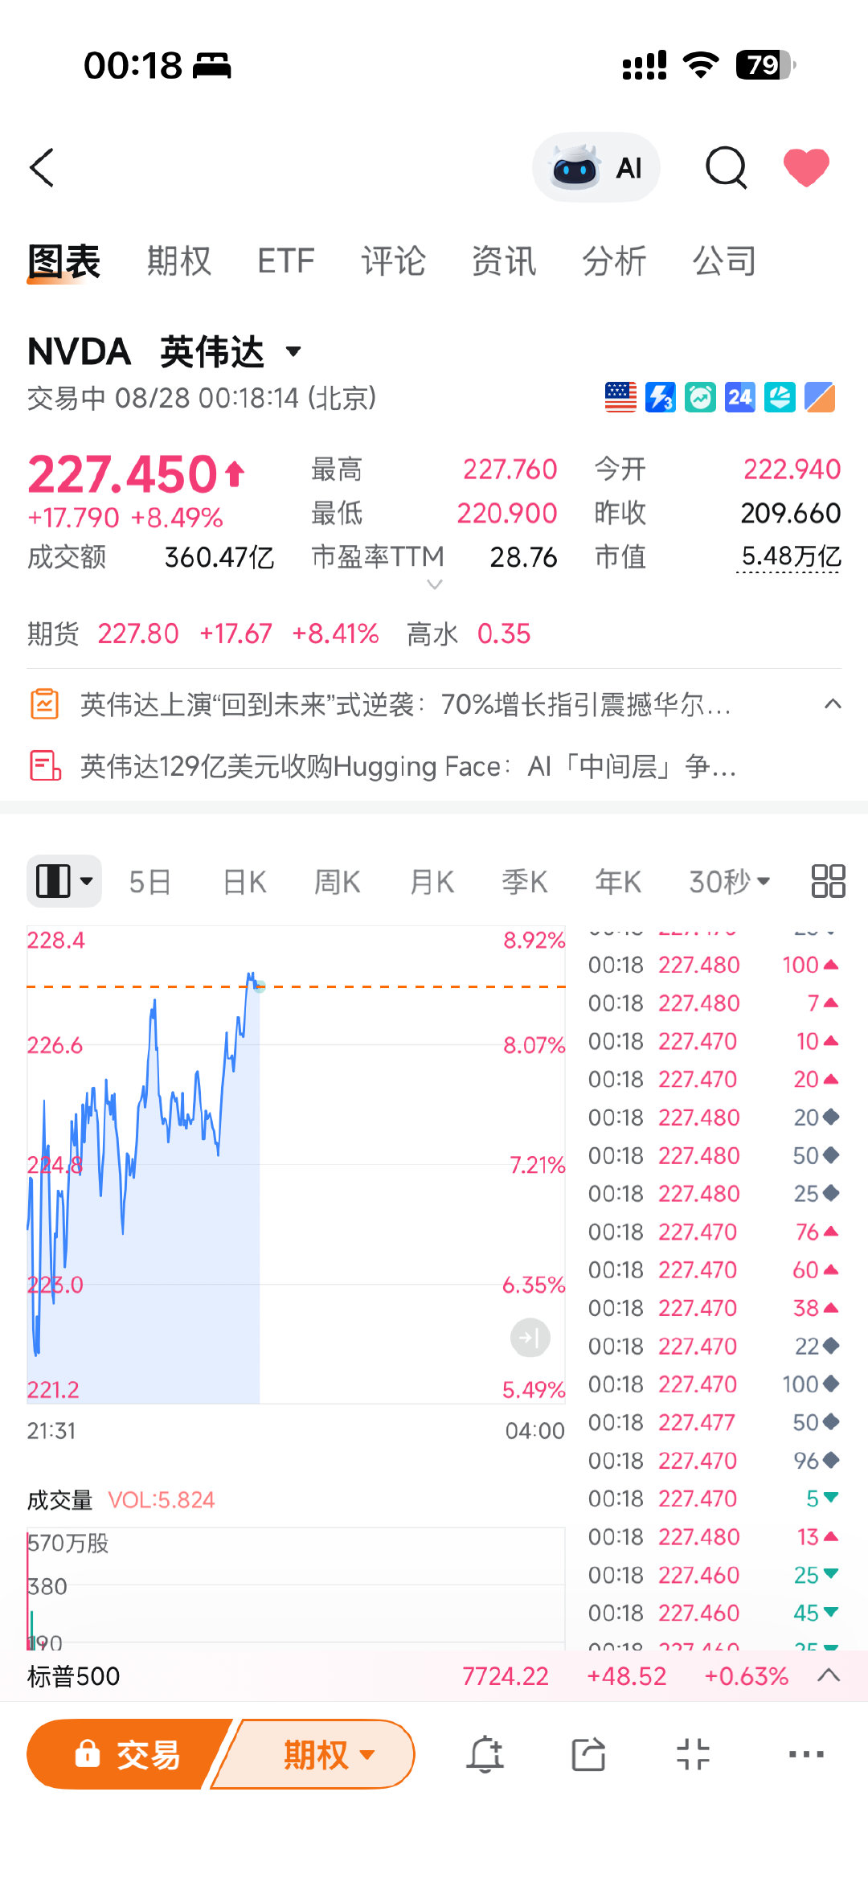868x1882 pixels.
Task: Expand the NVDA 英伟达 stock dropdown arrow
Action: point(294,351)
